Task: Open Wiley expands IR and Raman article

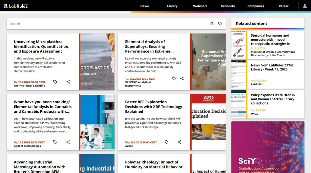Action: 273,99
